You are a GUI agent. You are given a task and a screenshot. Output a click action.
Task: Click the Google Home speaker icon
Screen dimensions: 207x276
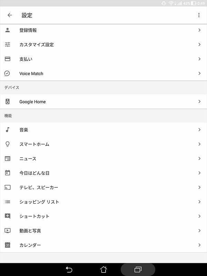pyautogui.click(x=7, y=101)
